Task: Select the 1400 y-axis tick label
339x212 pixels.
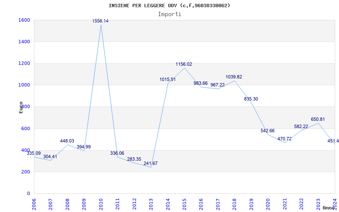Action: coord(23,42)
